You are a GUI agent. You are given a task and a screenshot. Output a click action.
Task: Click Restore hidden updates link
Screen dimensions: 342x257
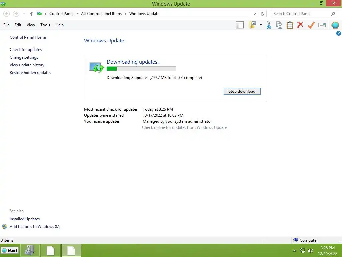coord(30,73)
